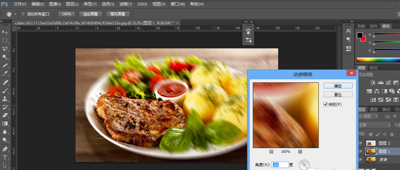Pick the Lasso tool
This screenshot has width=400, height=170.
[5, 49]
